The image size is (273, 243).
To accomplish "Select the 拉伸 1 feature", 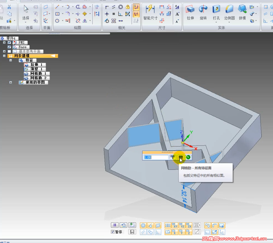I will [35, 65].
